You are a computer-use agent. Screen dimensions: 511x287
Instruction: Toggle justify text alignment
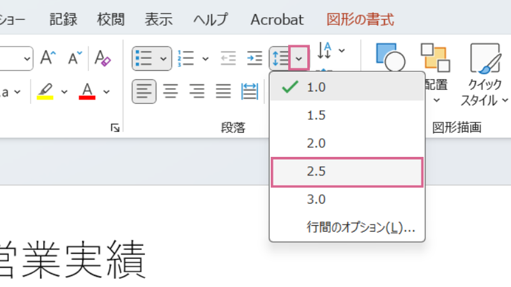pyautogui.click(x=223, y=92)
